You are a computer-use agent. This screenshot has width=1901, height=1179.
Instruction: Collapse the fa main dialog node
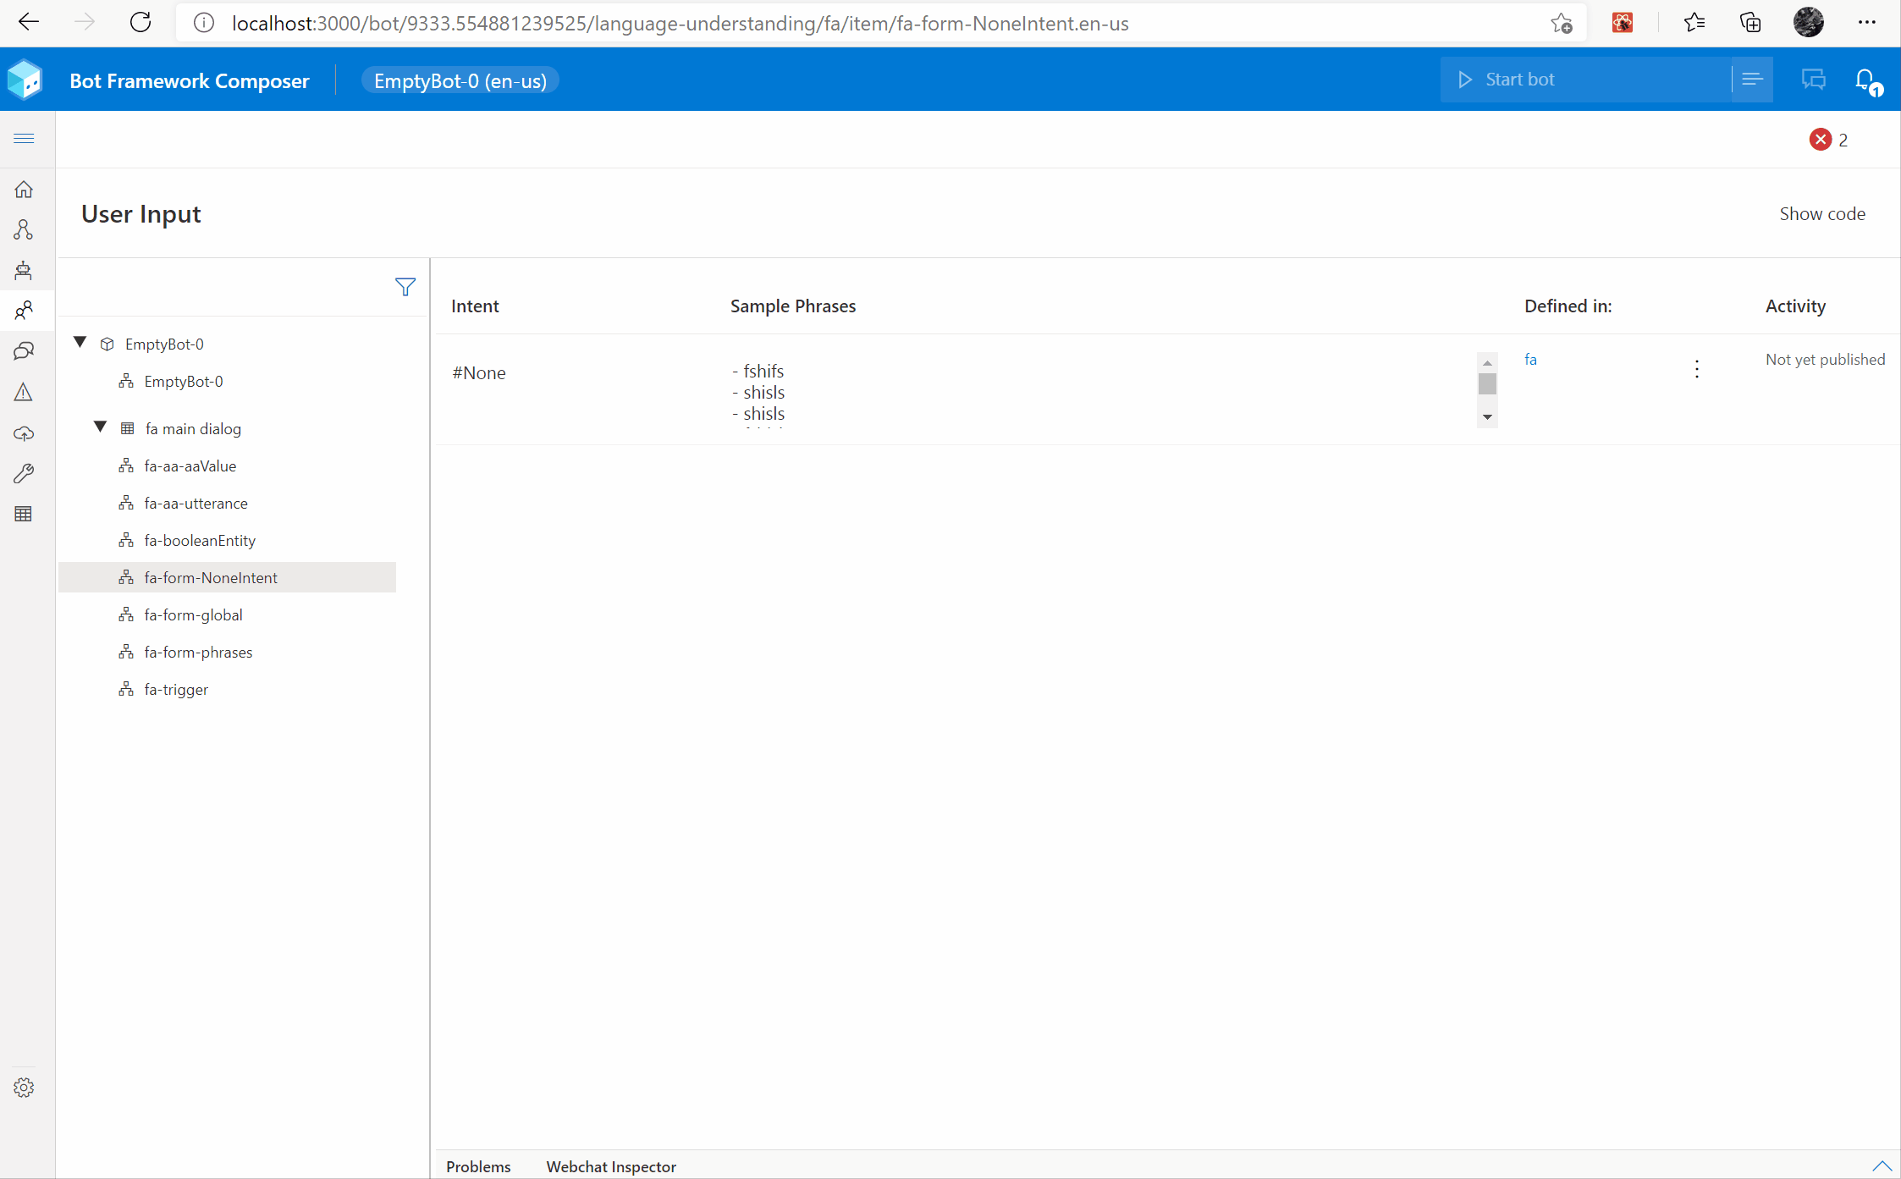[x=101, y=427]
